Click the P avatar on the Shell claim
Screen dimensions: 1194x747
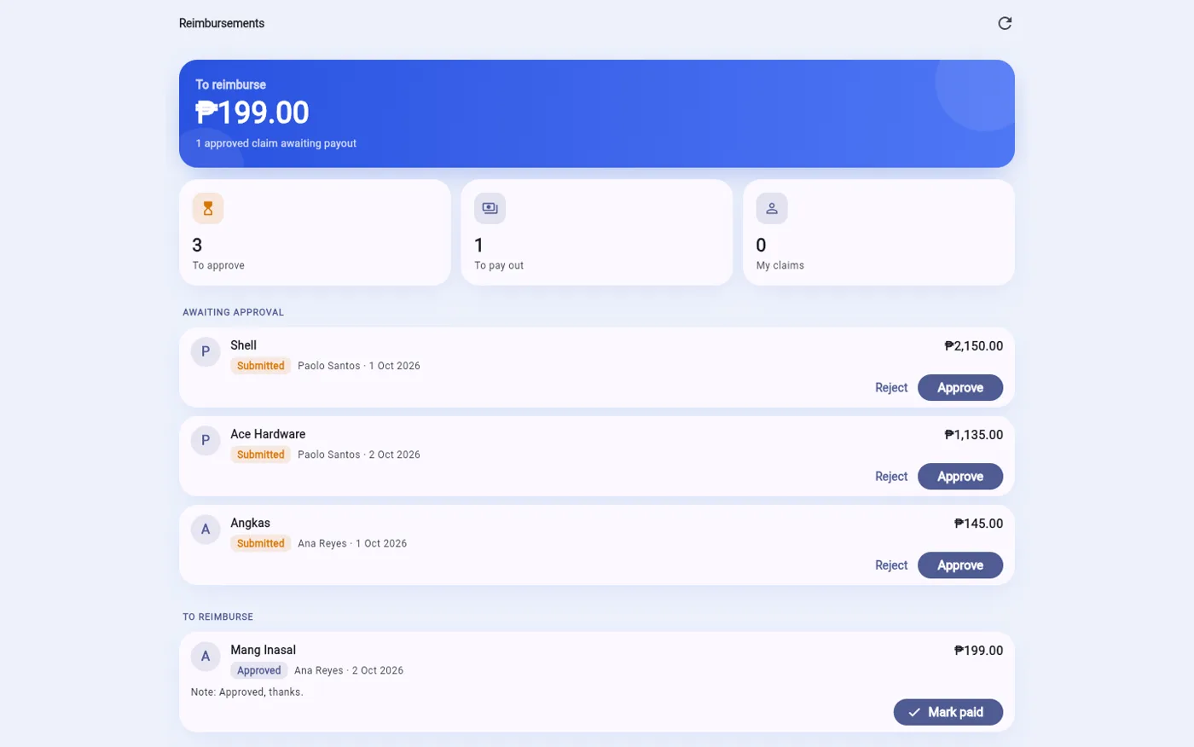[206, 351]
